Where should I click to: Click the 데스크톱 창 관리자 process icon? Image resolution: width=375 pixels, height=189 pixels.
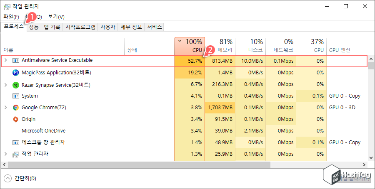pyautogui.click(x=16, y=142)
